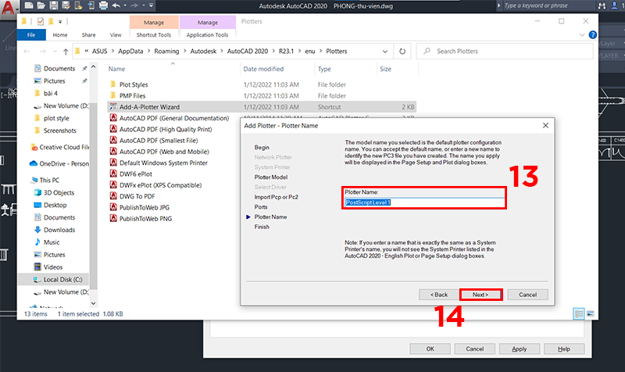Select the DWG To PDF plotter file
Image resolution: width=625 pixels, height=372 pixels.
(x=137, y=196)
